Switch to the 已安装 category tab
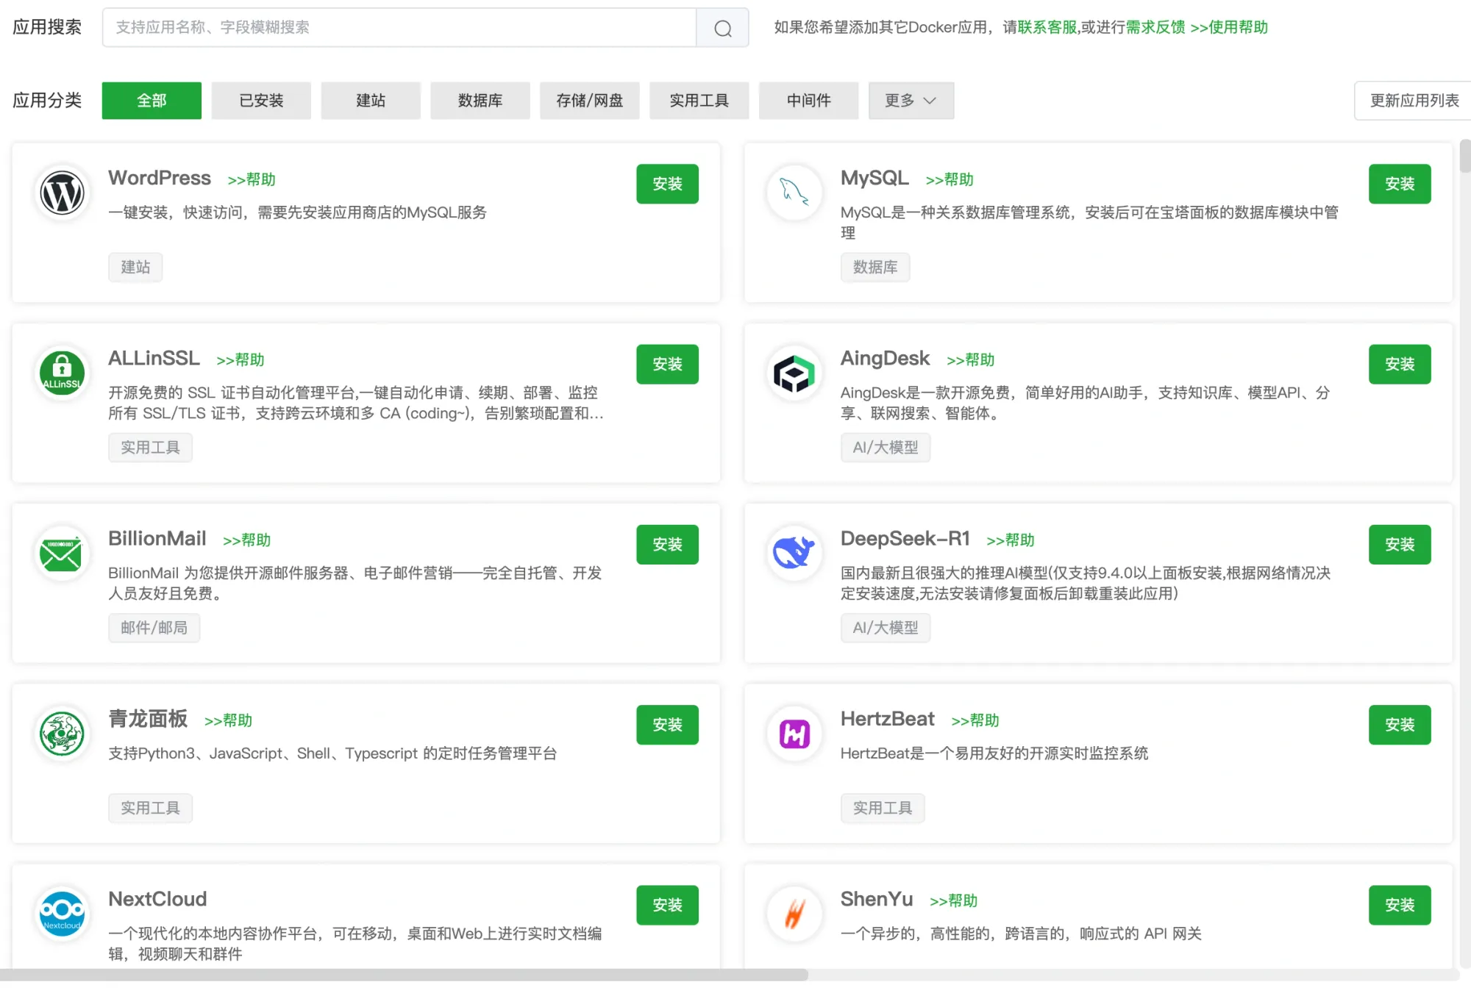Image resolution: width=1471 pixels, height=996 pixels. pyautogui.click(x=261, y=101)
